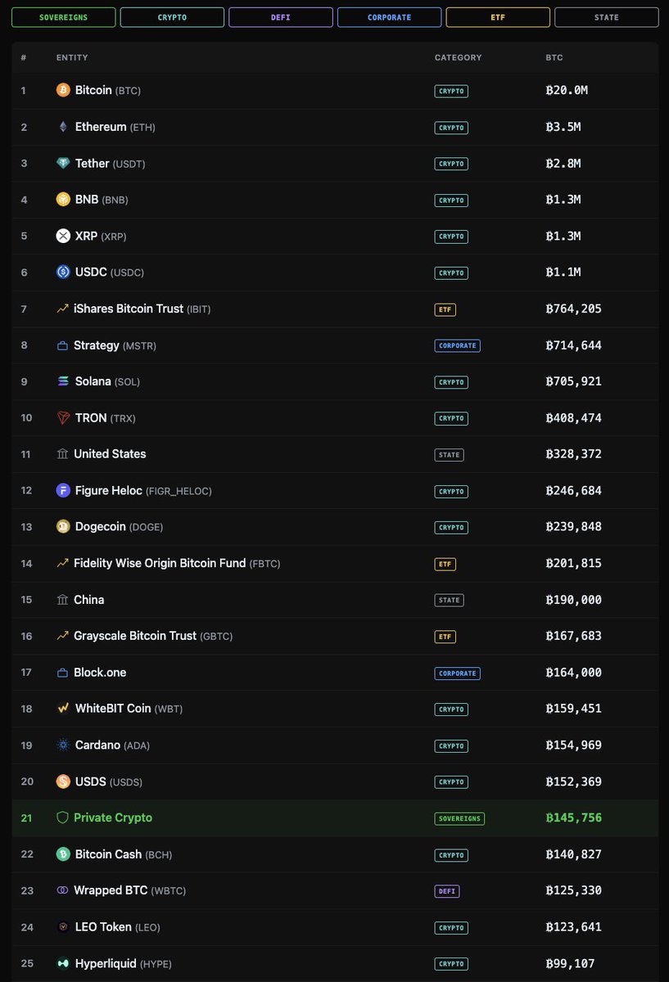Toggle the DeFi category filter

pos(281,17)
